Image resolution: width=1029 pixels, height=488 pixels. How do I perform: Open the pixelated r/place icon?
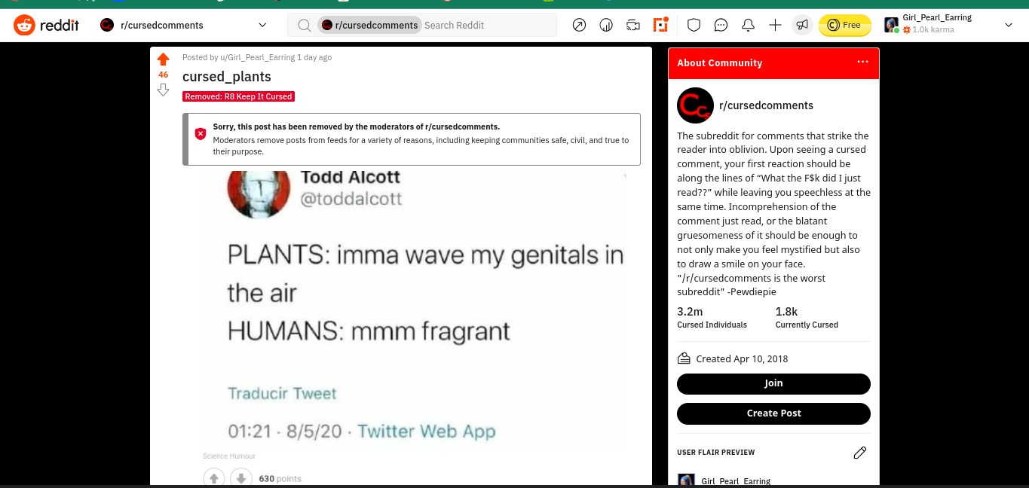point(660,25)
